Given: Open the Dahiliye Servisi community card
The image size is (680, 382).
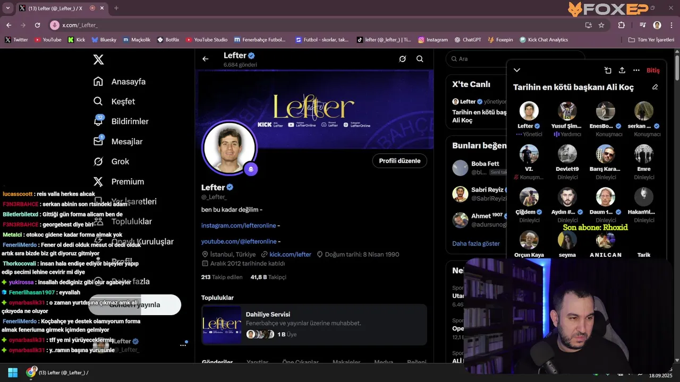Looking at the screenshot, I should pos(314,325).
